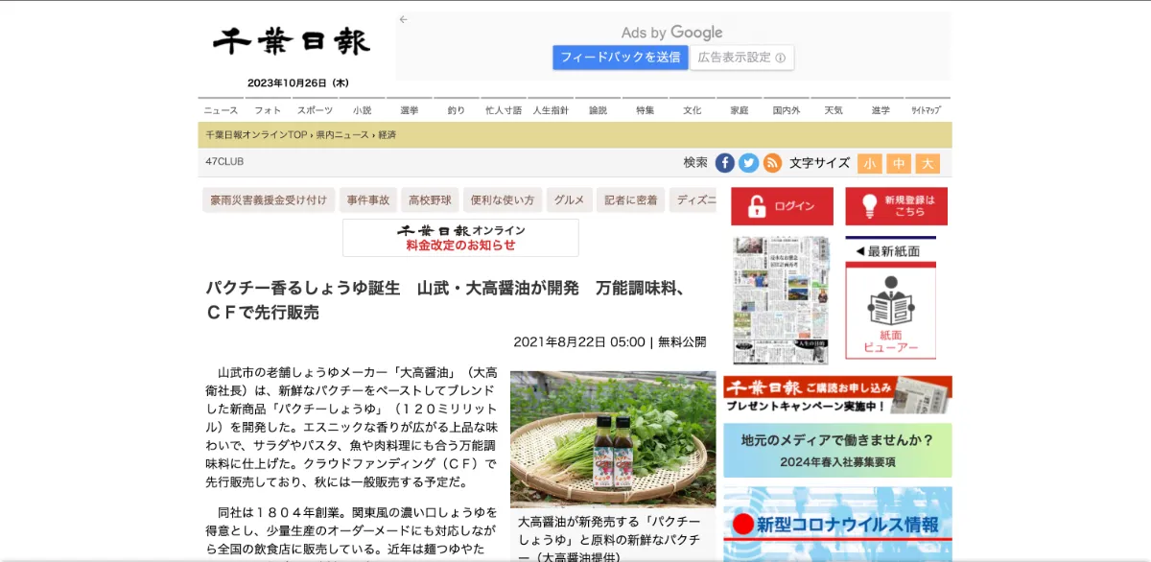This screenshot has width=1151, height=562.
Task: Open the 家庭 menu item
Action: point(739,110)
